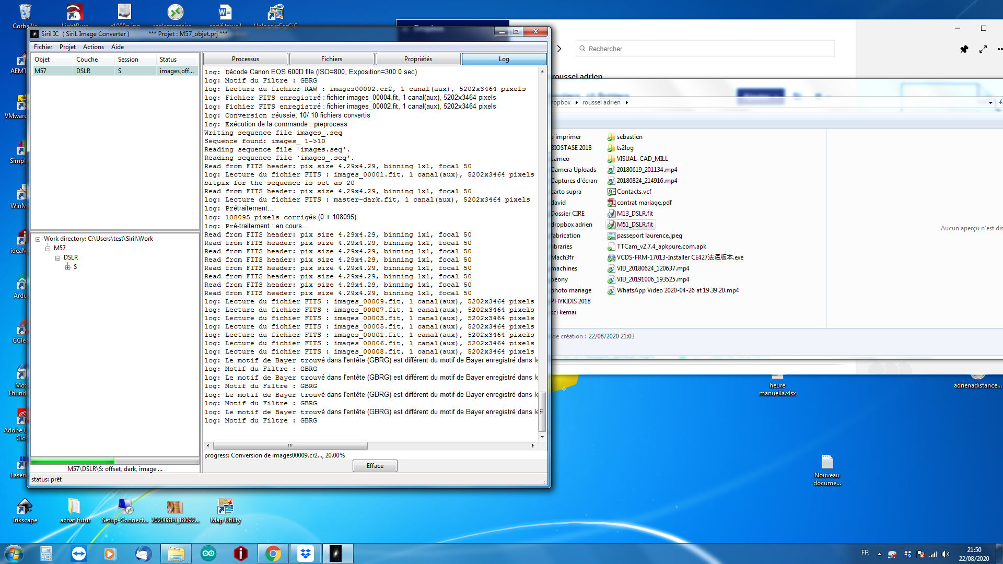Open the Projet menu
1003x564 pixels.
pos(67,47)
